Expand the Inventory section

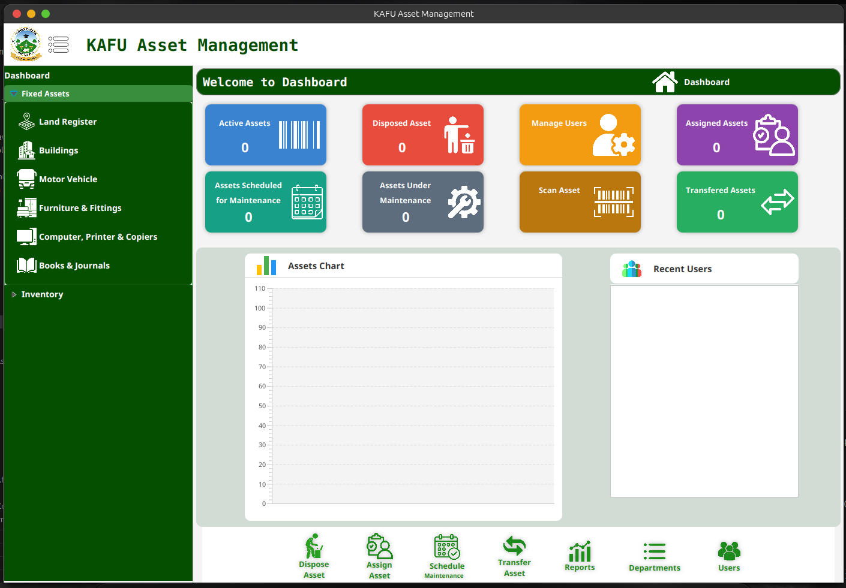coord(14,294)
